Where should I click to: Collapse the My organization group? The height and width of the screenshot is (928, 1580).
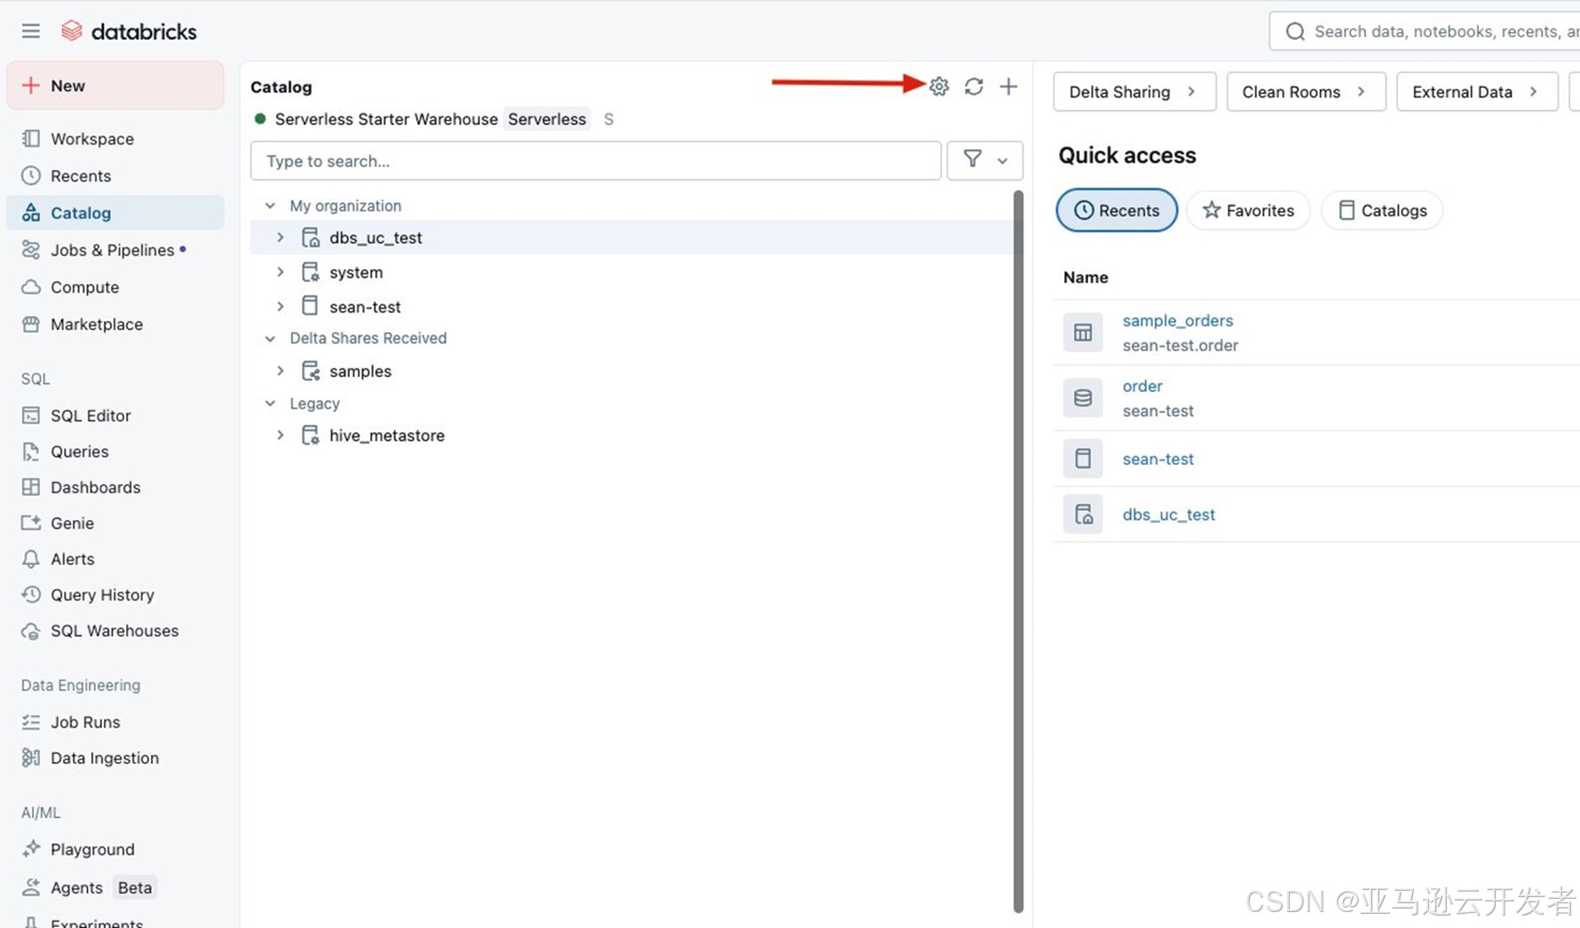(x=270, y=206)
